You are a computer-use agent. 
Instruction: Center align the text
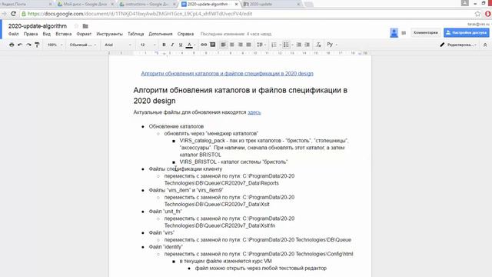[x=232, y=45]
